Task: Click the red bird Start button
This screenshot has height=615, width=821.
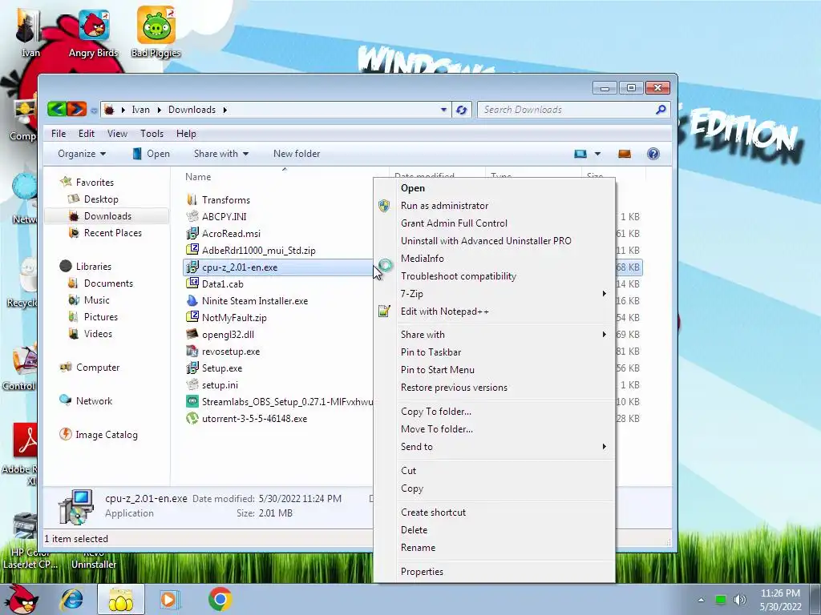Action: (x=20, y=599)
